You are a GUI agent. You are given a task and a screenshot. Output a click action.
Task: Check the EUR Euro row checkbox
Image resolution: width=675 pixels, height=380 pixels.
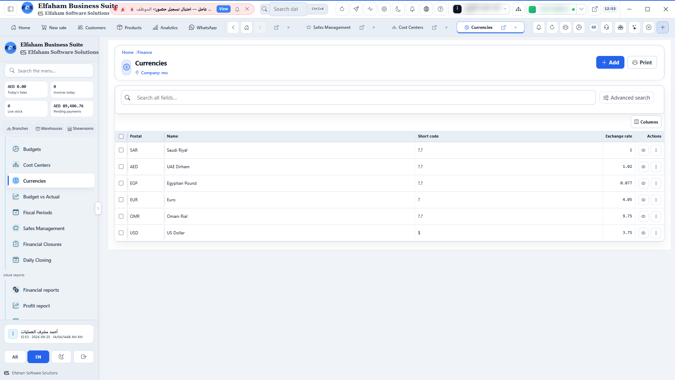(121, 199)
